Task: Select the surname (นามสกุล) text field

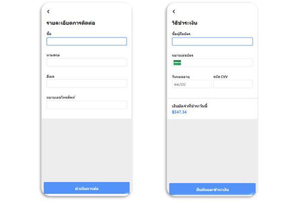Action: [x=87, y=62]
